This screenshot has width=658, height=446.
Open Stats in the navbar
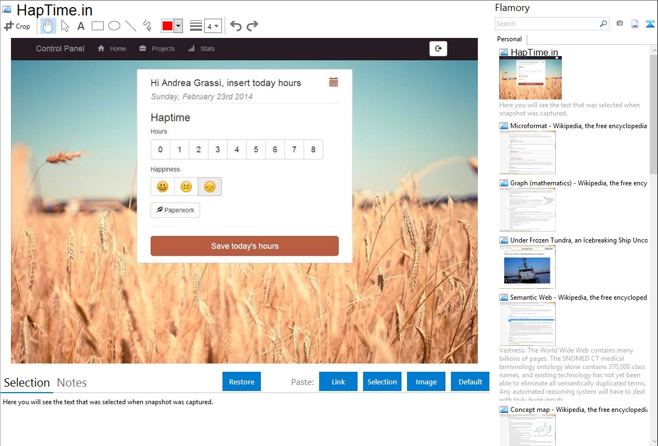tap(202, 49)
